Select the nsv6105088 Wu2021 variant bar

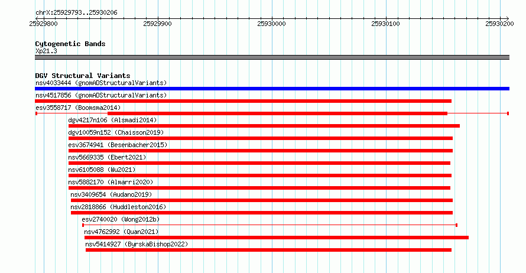260,175
